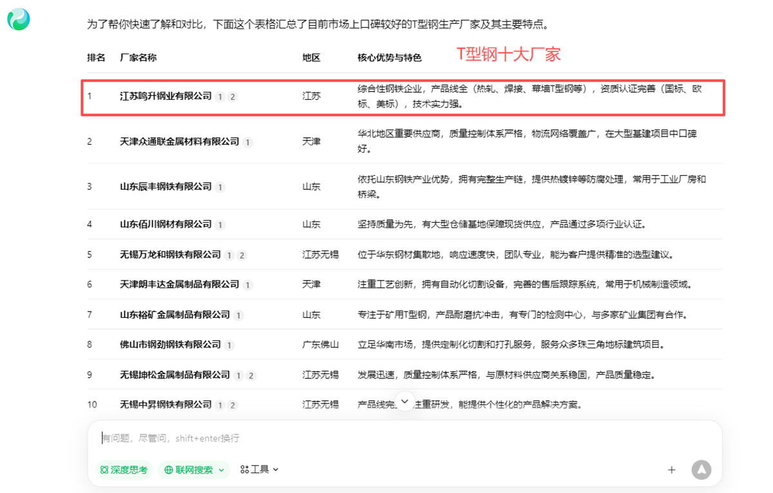Click the scroll-to-bottom chevron button
This screenshot has height=493, width=773.
tap(405, 401)
